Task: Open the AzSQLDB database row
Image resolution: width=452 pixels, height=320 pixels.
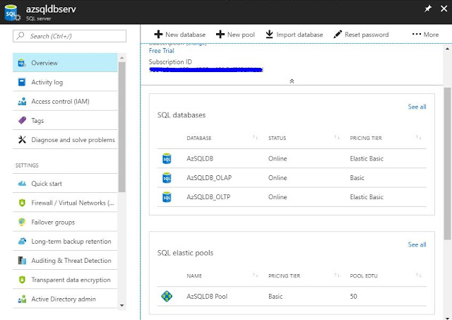Action: [x=292, y=158]
